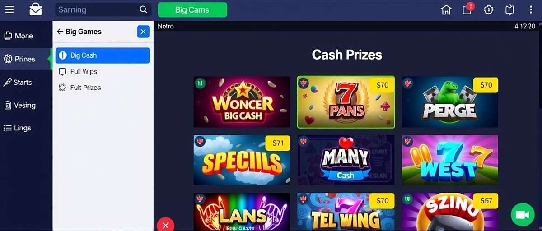Select the Big Cash option
Screen dimensions: 542x231
point(103,55)
